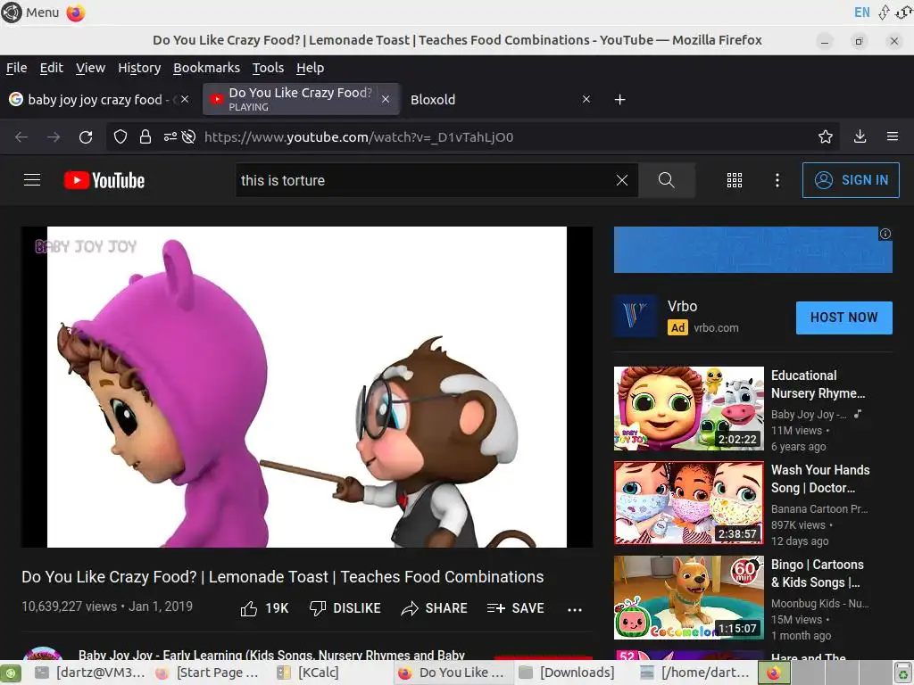This screenshot has width=914, height=685.
Task: Click the YouTube search text field
Action: (x=426, y=180)
